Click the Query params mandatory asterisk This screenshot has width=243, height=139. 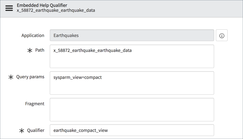11,77
